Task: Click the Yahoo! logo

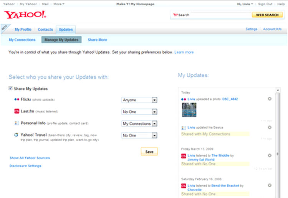Action: click(x=25, y=15)
